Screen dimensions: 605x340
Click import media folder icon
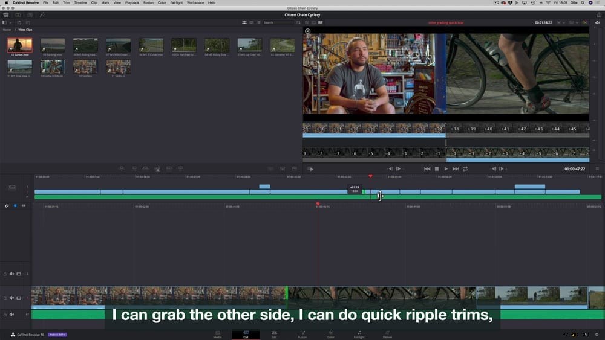(x=28, y=23)
